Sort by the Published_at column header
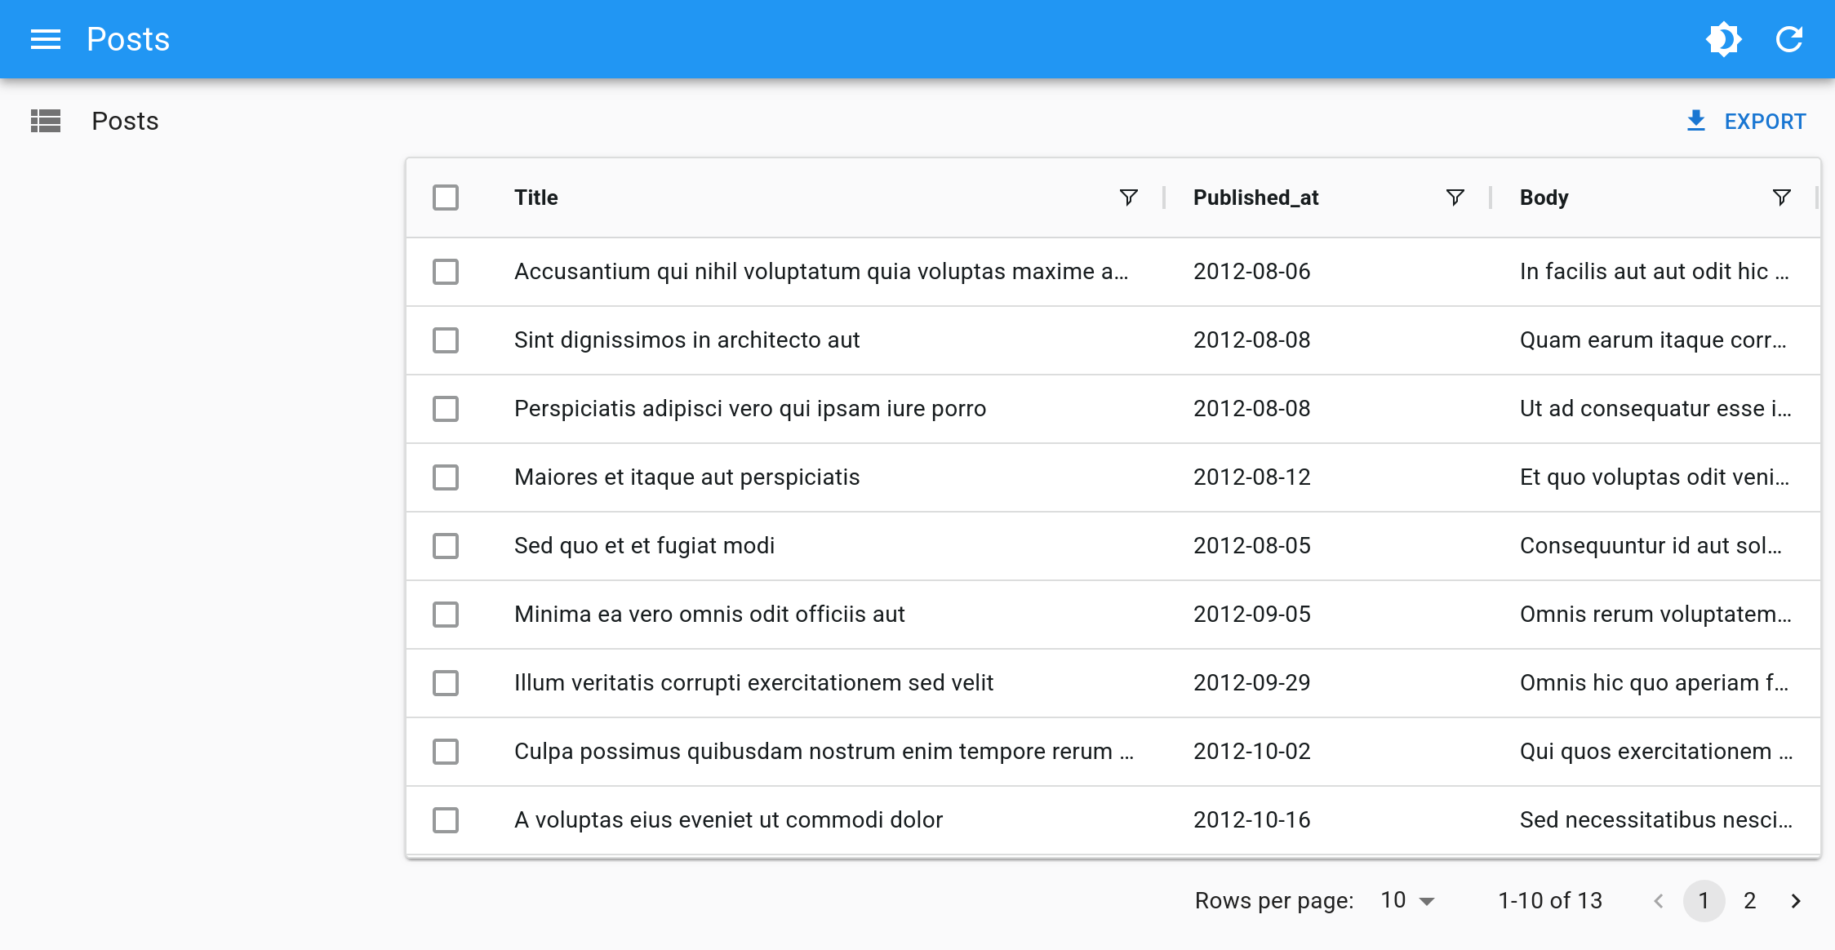1835x950 pixels. pyautogui.click(x=1255, y=197)
